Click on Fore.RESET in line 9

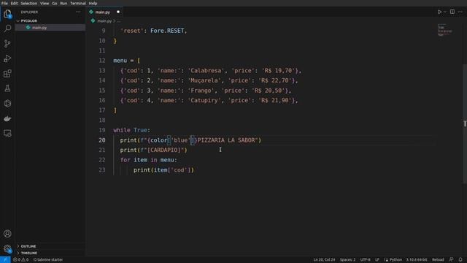(167, 31)
